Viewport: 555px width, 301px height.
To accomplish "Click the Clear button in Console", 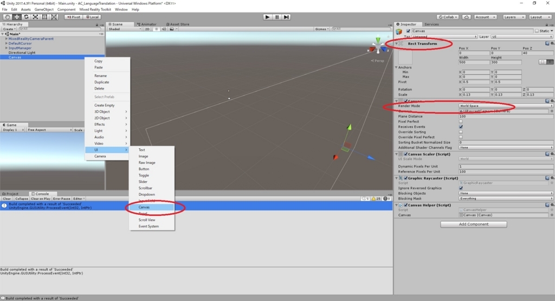I will point(7,198).
